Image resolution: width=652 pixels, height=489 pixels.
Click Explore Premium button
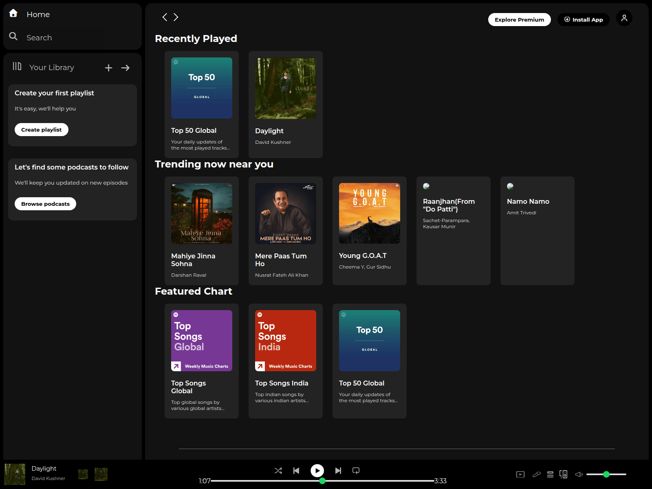pos(519,20)
